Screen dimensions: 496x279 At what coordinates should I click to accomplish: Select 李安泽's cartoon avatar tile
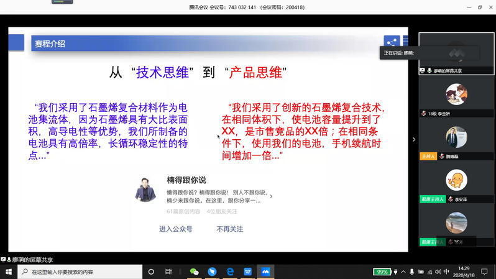(456, 181)
